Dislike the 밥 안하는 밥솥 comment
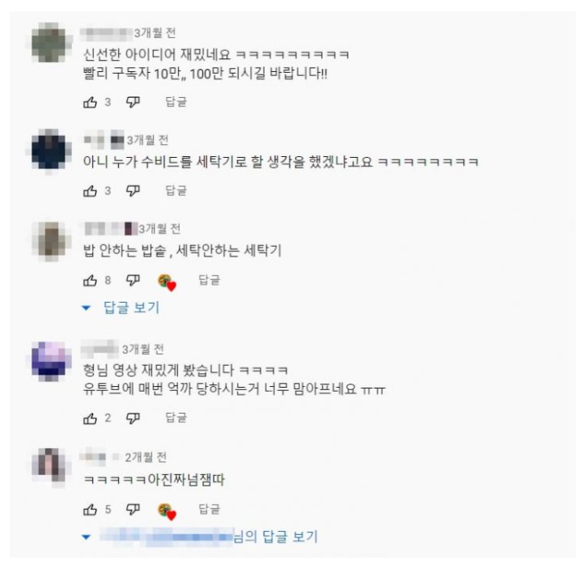 pos(133,280)
